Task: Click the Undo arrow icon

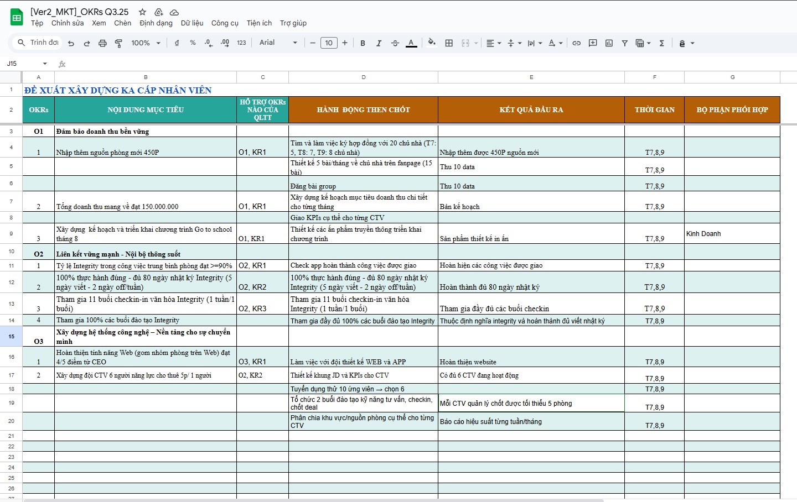Action: coord(71,43)
